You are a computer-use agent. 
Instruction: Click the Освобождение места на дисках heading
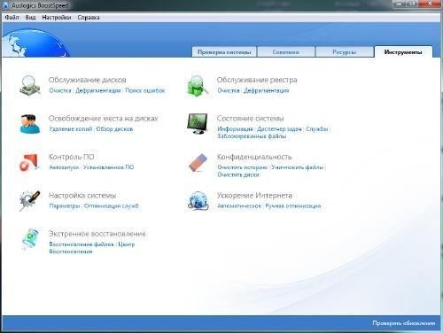[x=103, y=119]
